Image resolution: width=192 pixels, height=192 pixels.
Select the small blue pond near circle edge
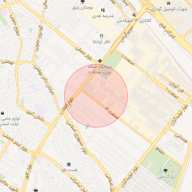click(87, 127)
